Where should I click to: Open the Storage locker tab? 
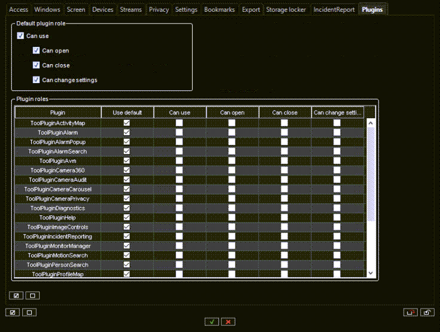coord(286,9)
